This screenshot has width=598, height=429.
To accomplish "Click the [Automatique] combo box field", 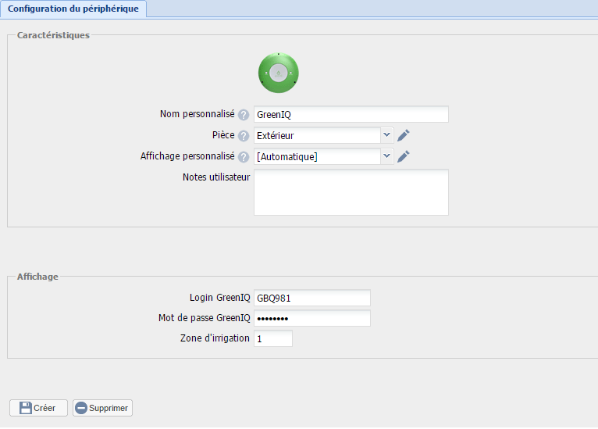I will click(x=317, y=157).
